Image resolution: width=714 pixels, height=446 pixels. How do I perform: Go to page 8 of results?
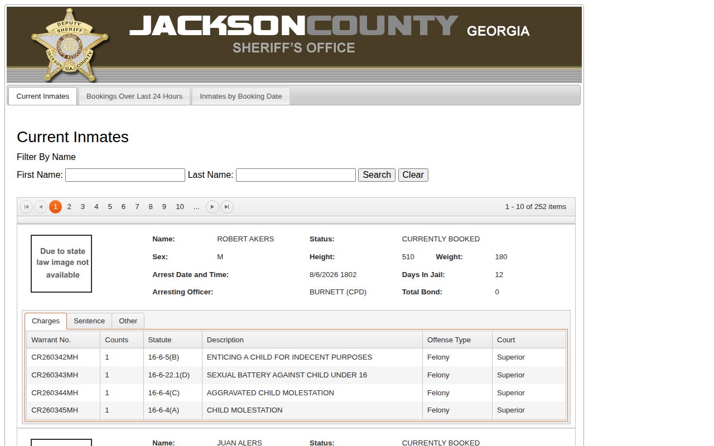point(151,207)
